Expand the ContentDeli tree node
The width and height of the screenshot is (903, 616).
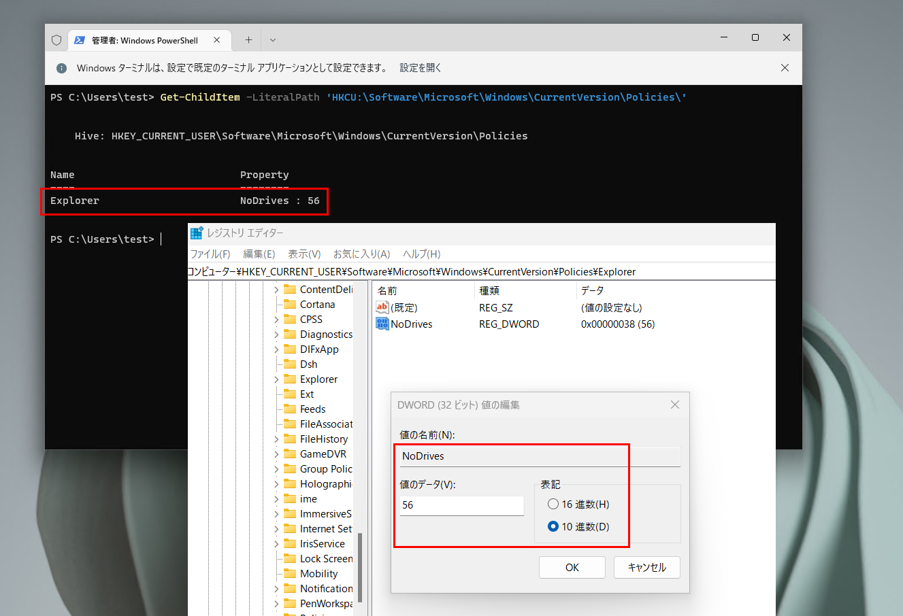(x=276, y=290)
